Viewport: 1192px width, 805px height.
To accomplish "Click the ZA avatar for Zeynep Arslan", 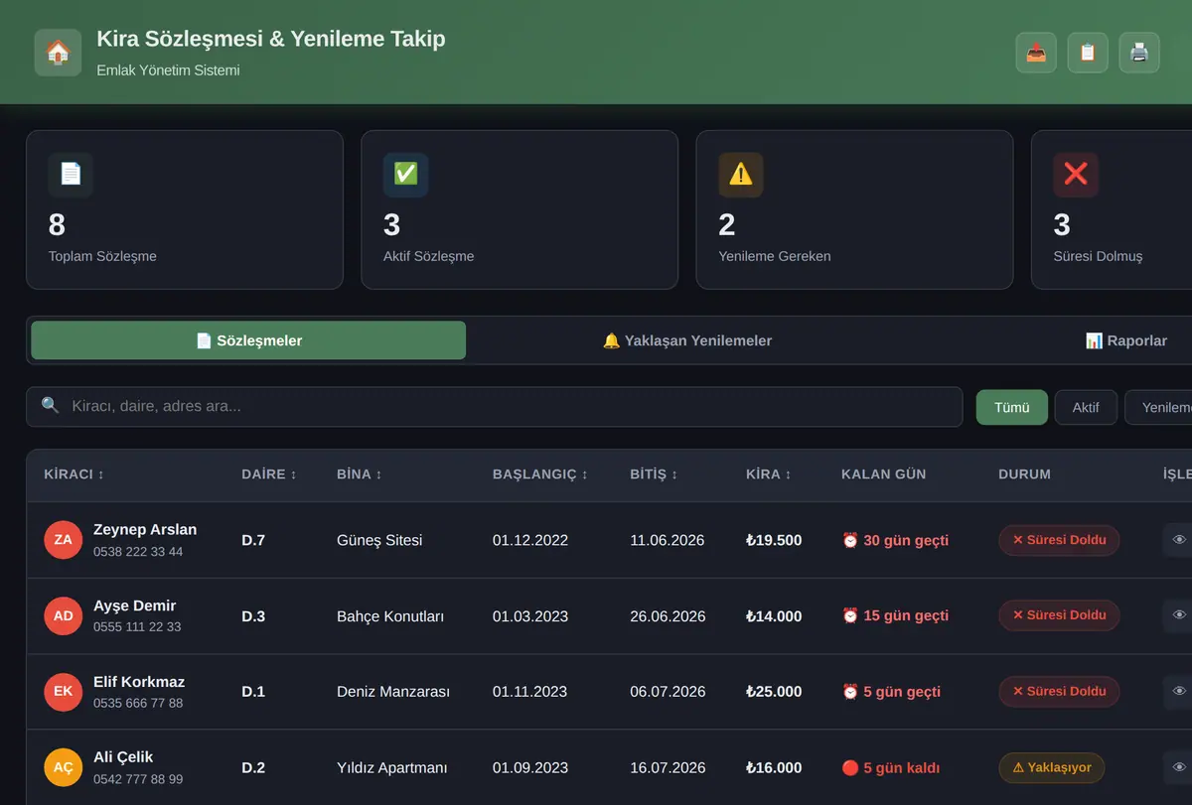I will (x=63, y=540).
